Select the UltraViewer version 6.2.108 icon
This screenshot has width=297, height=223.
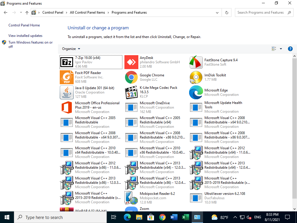pyautogui.click(x=196, y=198)
